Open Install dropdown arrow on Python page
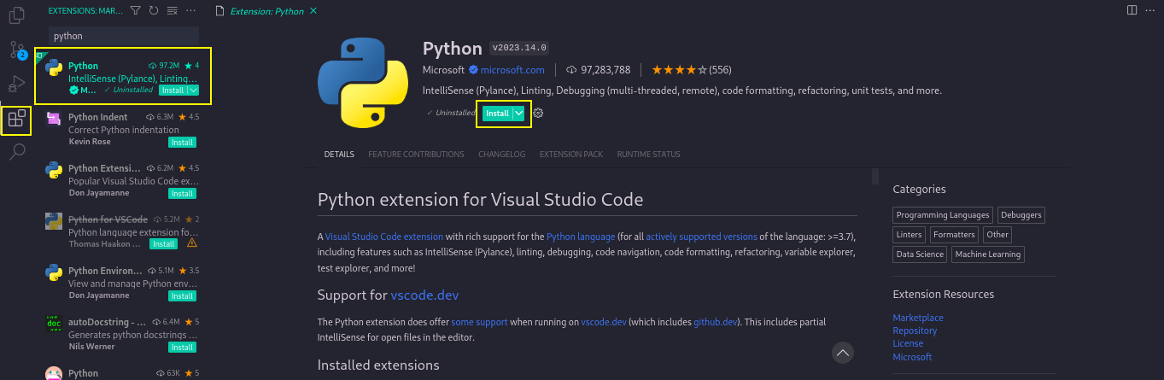The width and height of the screenshot is (1164, 380). (x=518, y=114)
